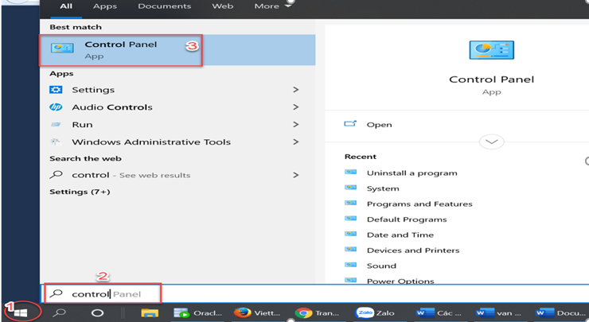Open the Firefox Viett... taskbar window

click(x=257, y=312)
